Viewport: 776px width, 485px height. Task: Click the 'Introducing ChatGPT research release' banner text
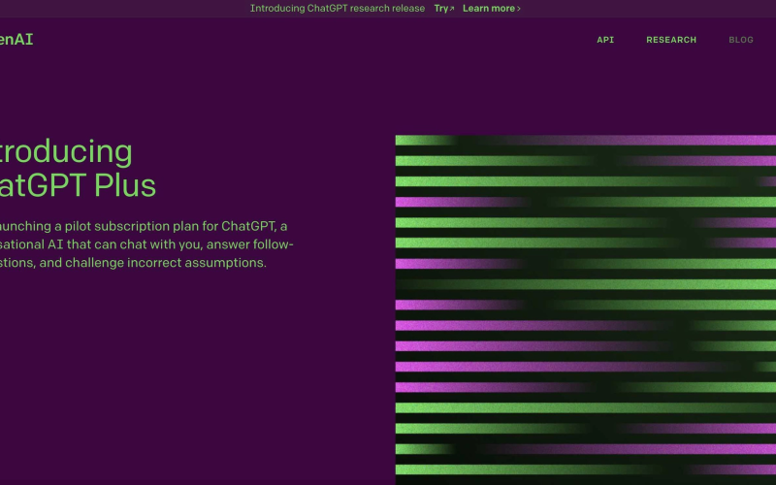337,9
